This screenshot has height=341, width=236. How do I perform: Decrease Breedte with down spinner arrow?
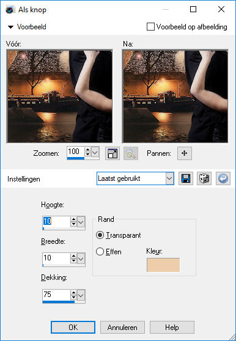coord(73,261)
